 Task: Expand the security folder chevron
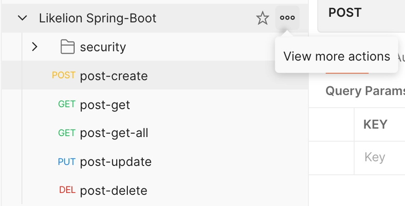34,47
